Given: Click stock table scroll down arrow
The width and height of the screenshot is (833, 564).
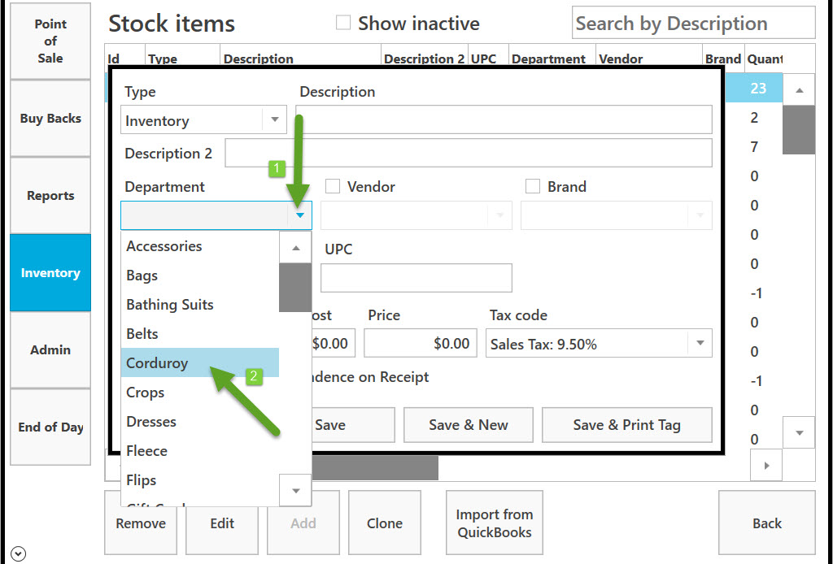Looking at the screenshot, I should 799,432.
